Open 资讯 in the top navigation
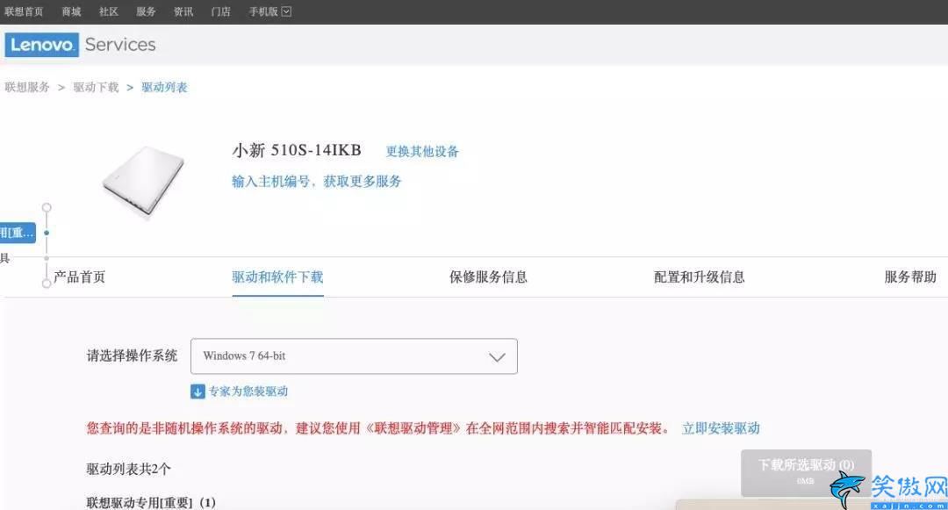 [183, 11]
